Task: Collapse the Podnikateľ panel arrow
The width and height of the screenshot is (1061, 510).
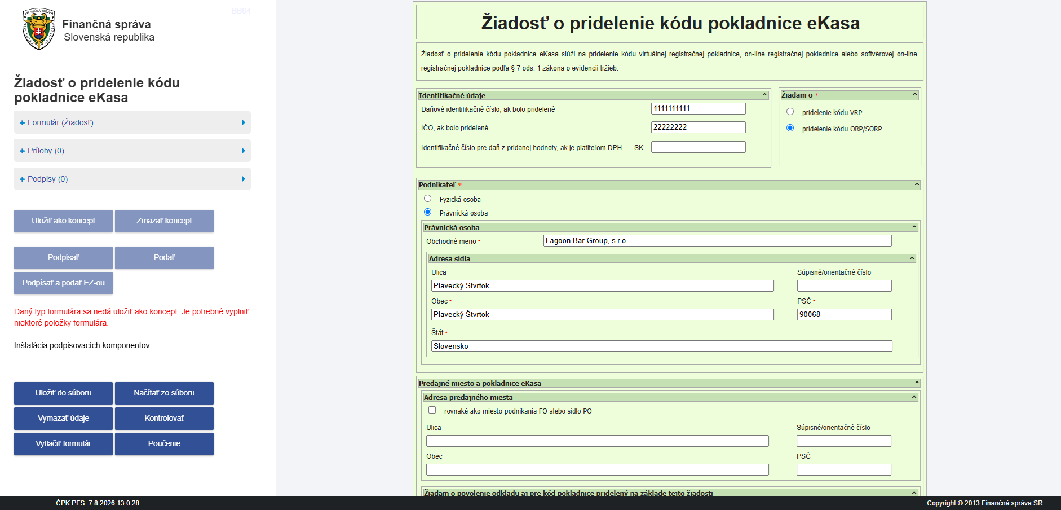Action: click(917, 184)
